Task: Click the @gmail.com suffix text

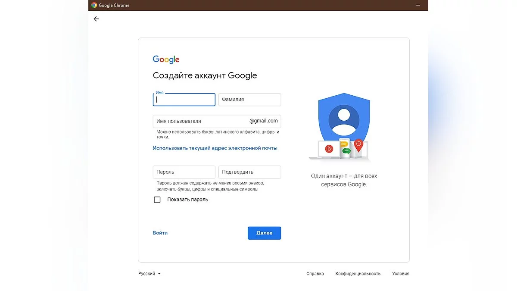Action: (264, 121)
